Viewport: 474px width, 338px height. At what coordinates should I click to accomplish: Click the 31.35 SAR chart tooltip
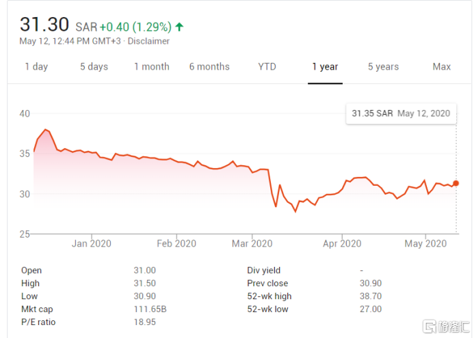(x=401, y=113)
